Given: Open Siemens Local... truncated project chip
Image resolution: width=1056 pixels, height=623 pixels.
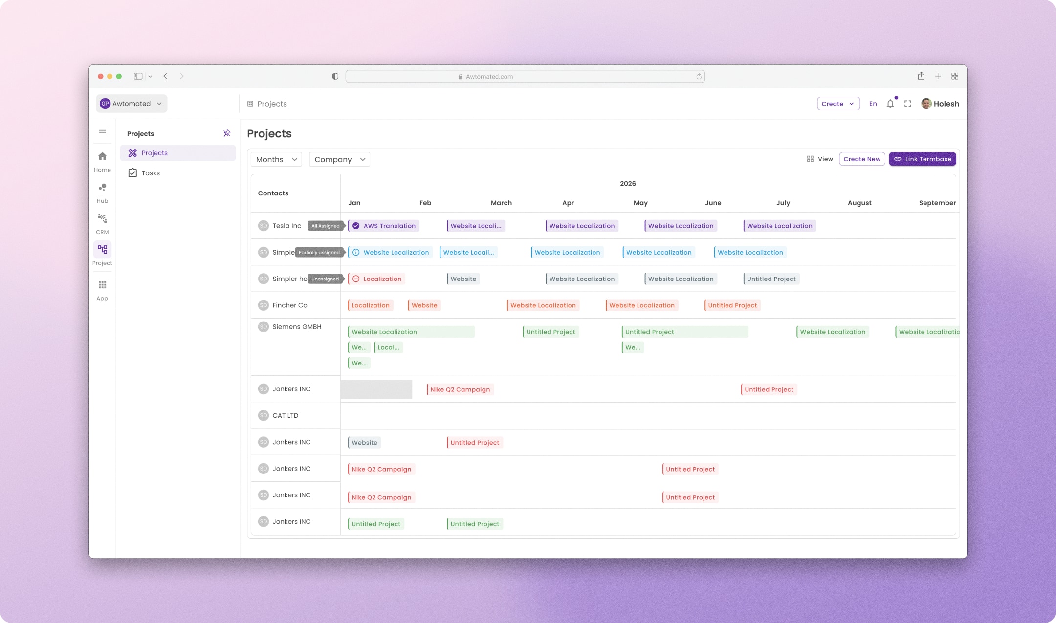Looking at the screenshot, I should (x=388, y=347).
